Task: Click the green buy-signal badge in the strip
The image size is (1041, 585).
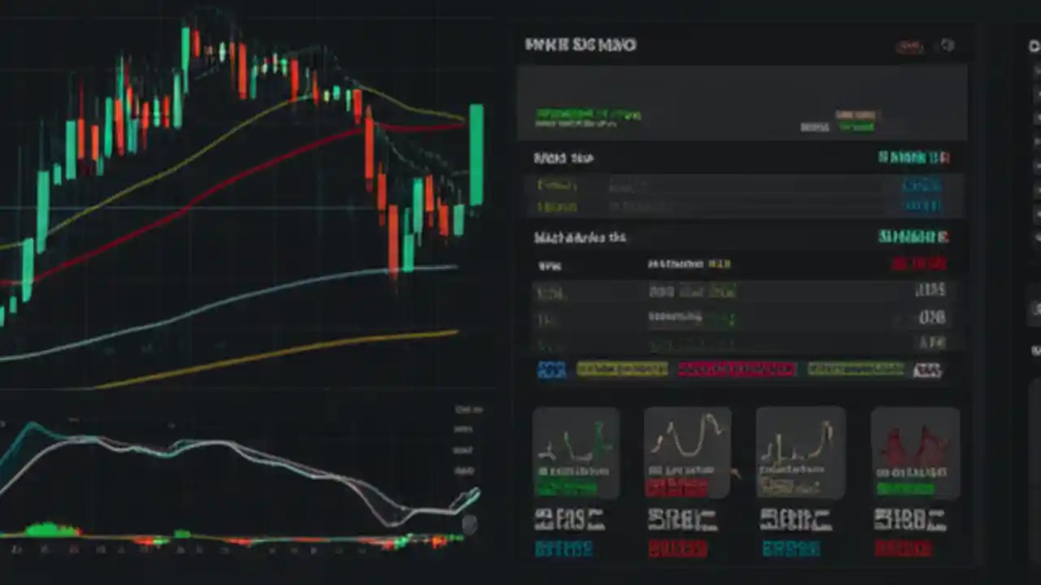Action: click(856, 370)
